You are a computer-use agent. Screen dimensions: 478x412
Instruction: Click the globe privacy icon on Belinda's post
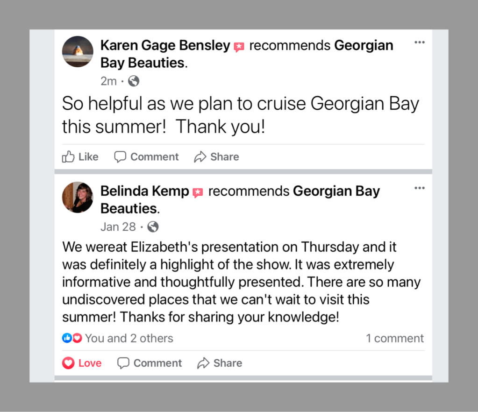click(x=153, y=227)
